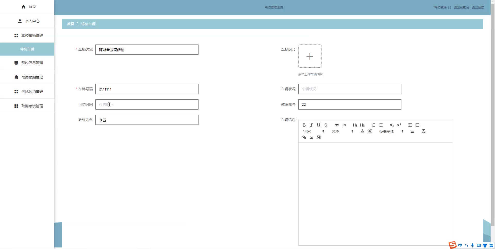Focus the 车牌号码 input field
495x249 pixels.
coord(147,89)
